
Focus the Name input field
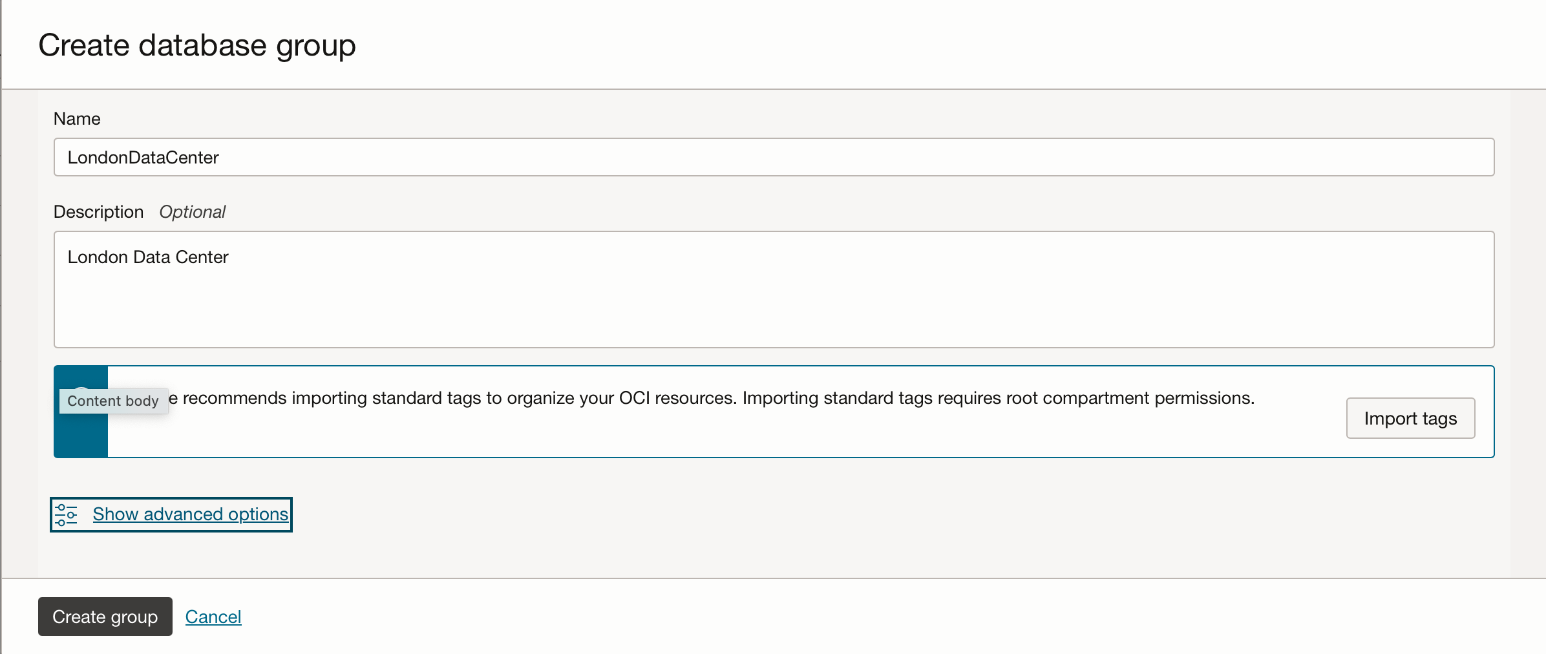click(774, 157)
